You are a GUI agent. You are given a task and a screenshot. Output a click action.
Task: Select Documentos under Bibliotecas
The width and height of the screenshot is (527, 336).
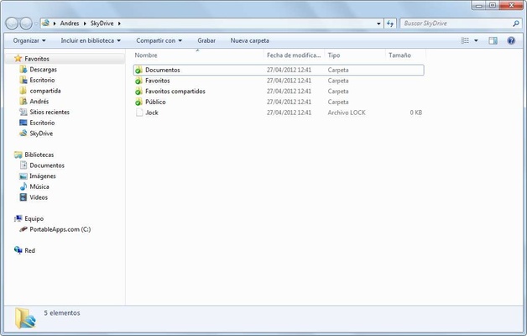click(x=47, y=165)
